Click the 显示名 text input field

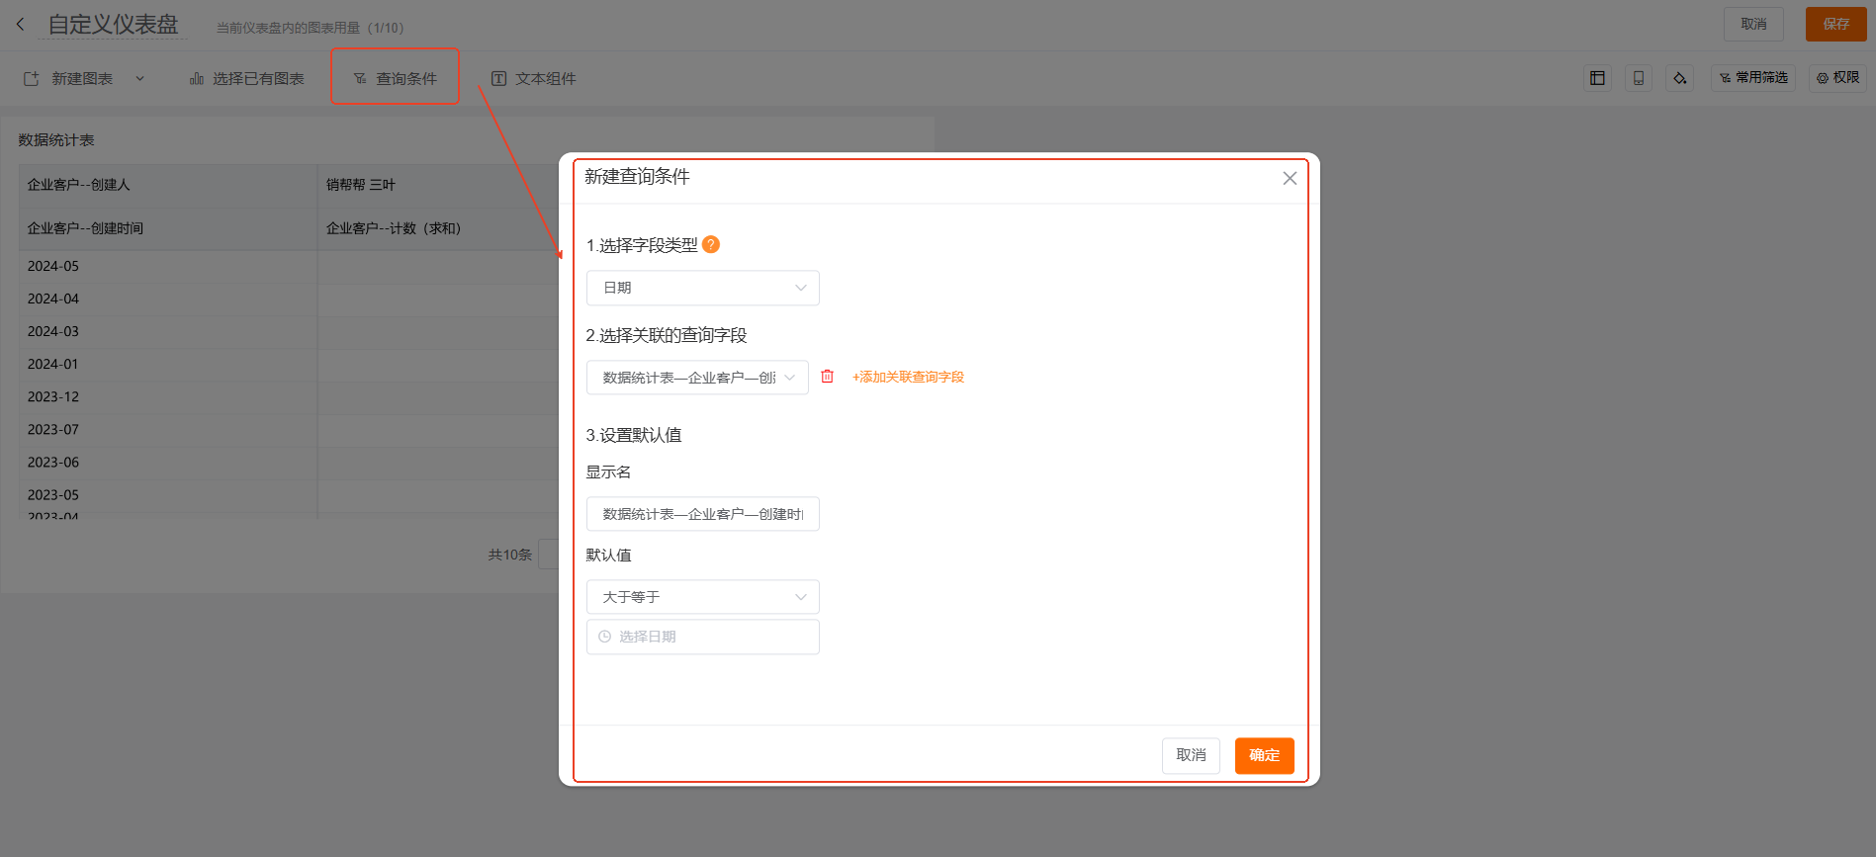pos(702,514)
